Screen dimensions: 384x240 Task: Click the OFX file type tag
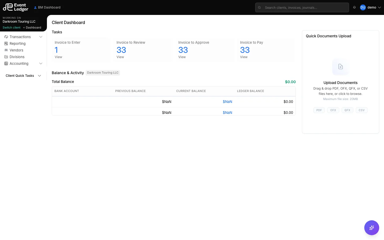coord(333,110)
